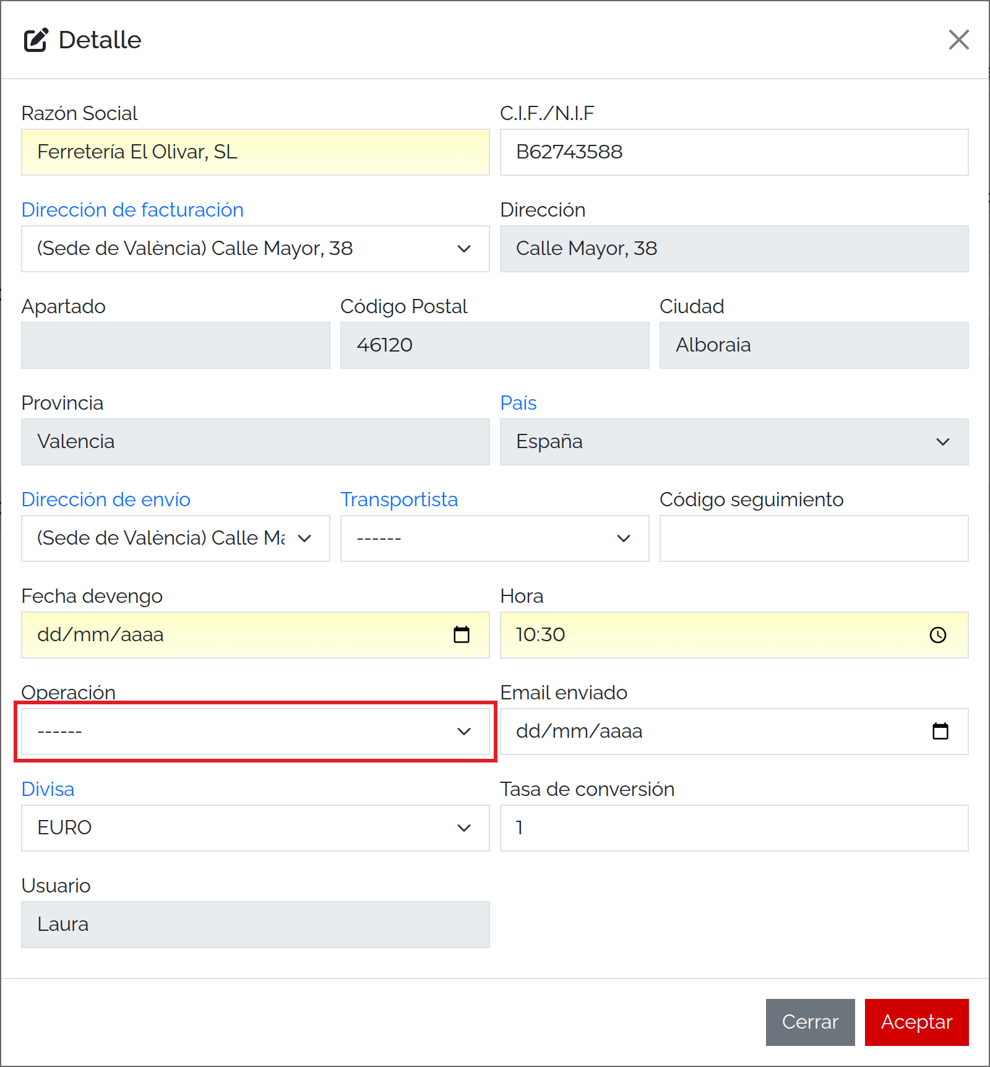This screenshot has width=990, height=1067.
Task: Focus the Tasa de conversión input field
Action: tap(734, 828)
